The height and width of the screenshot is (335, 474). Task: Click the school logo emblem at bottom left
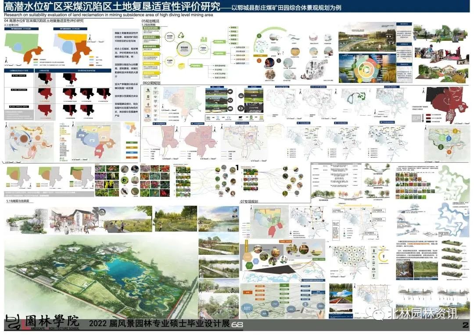pyautogui.click(x=13, y=322)
